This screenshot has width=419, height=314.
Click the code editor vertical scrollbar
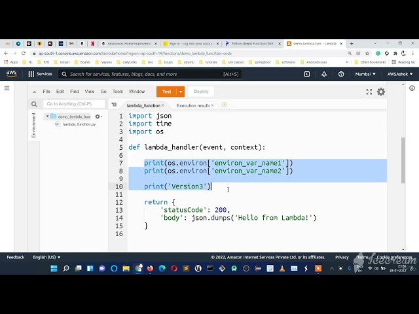pos(403,160)
